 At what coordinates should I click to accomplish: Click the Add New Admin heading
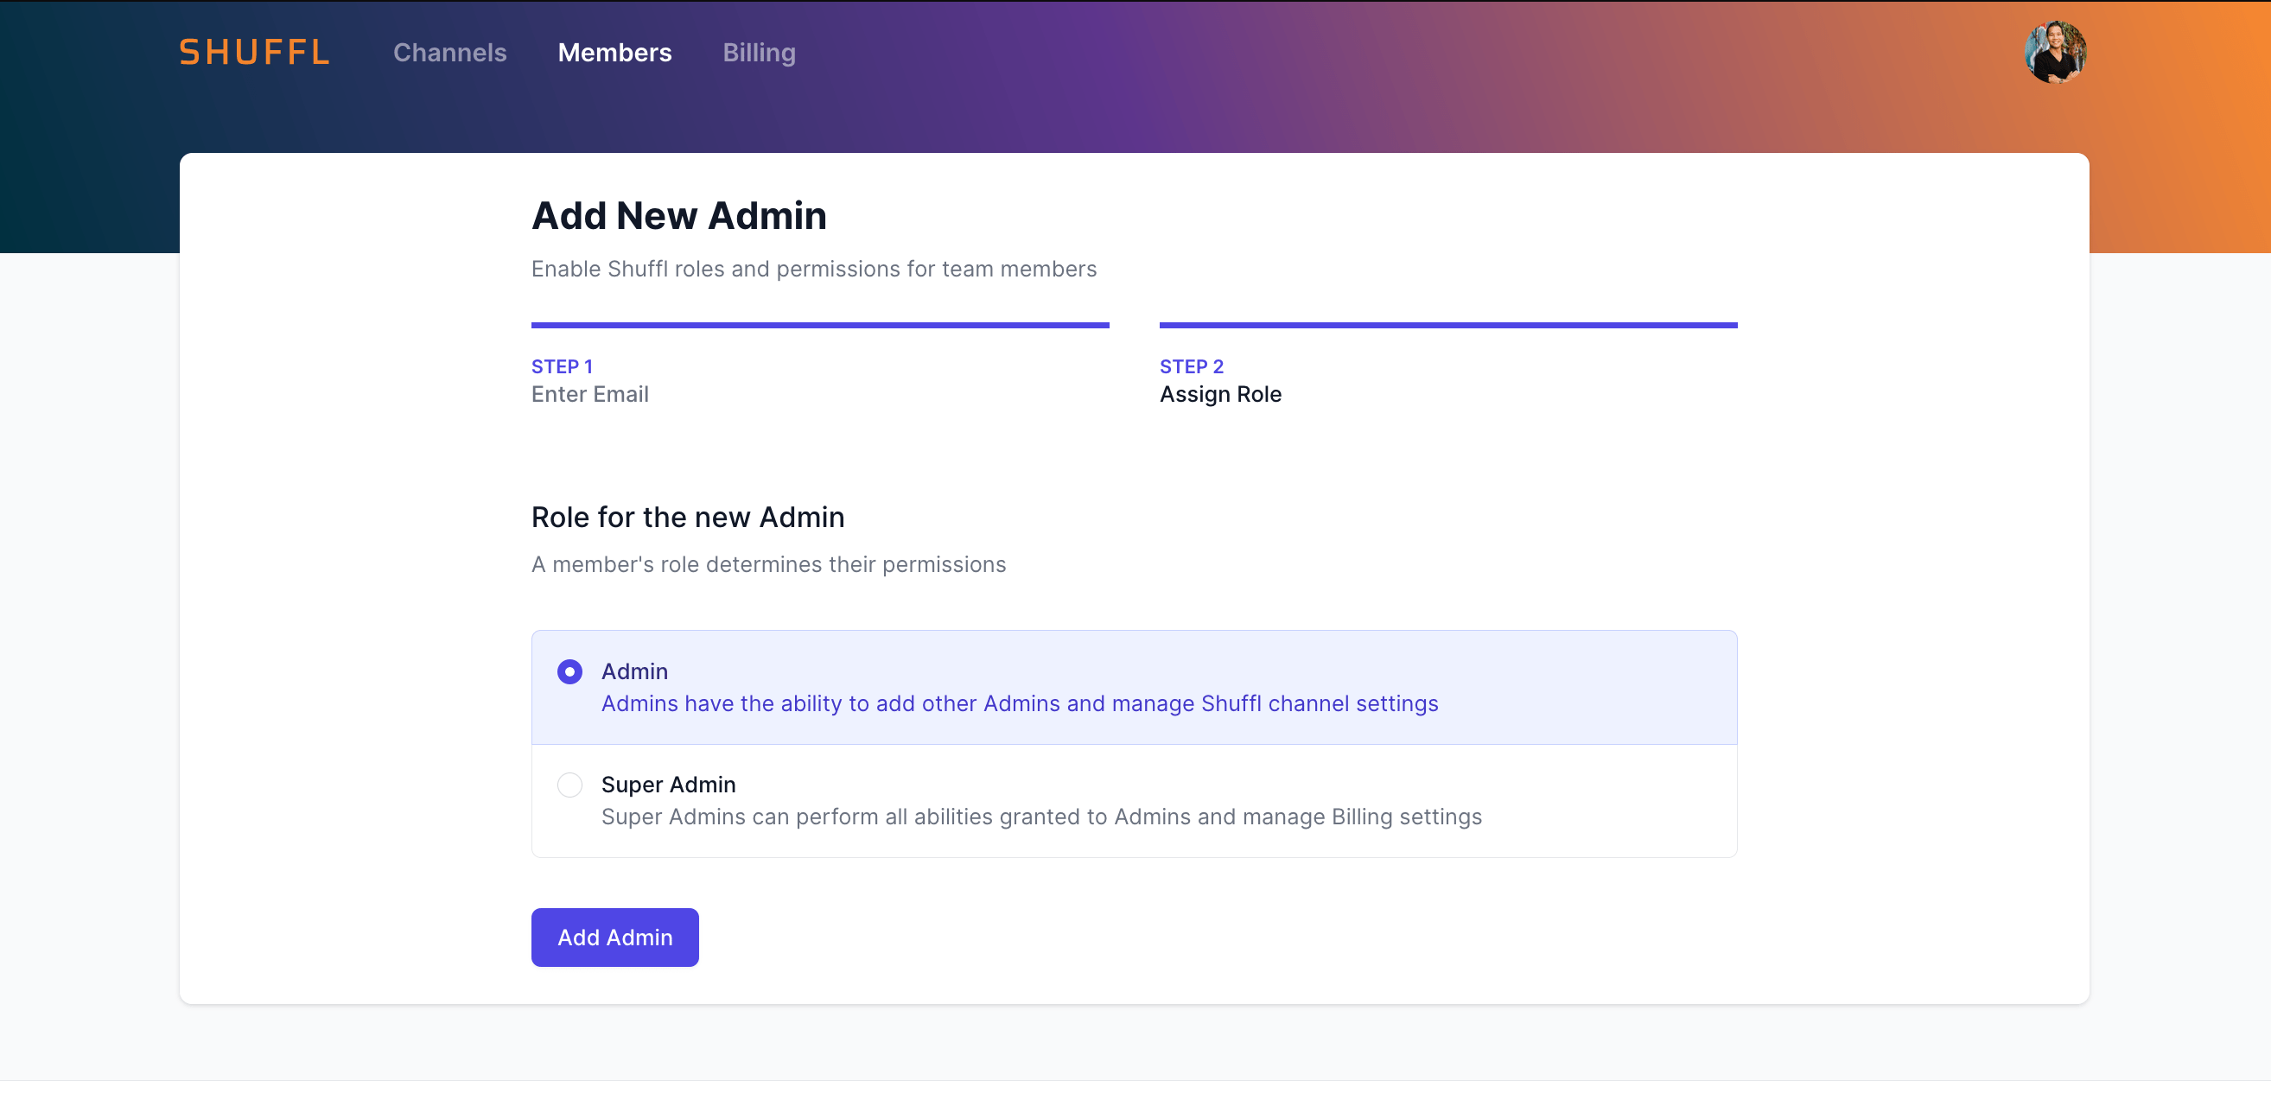pos(679,216)
